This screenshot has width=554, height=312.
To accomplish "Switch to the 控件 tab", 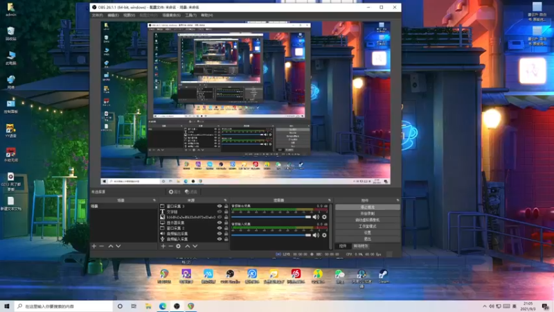I will click(x=343, y=246).
